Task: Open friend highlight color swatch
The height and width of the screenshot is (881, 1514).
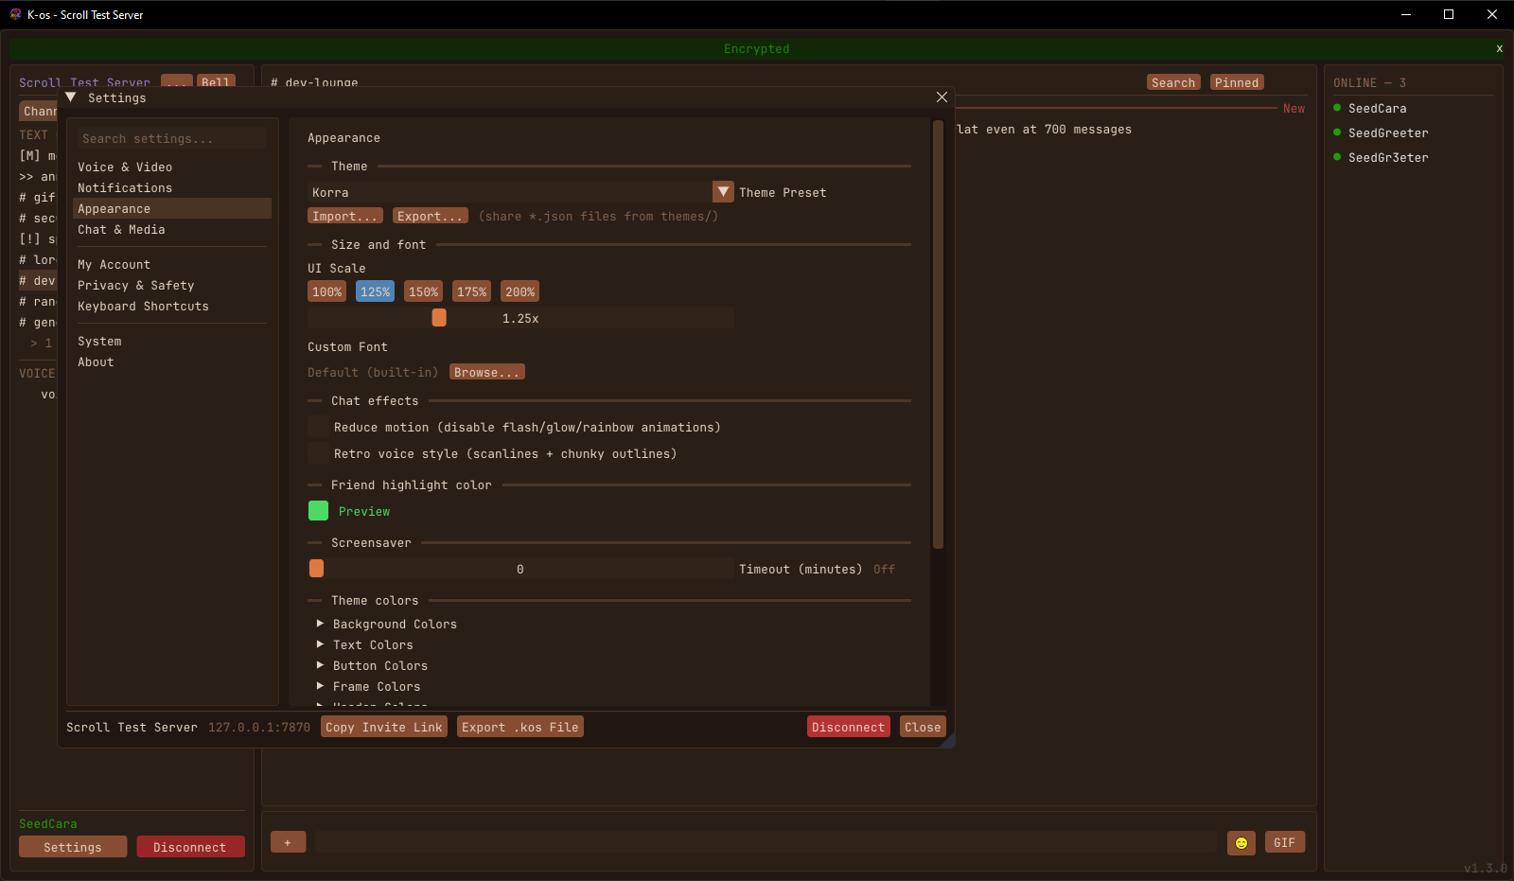Action: pos(318,511)
